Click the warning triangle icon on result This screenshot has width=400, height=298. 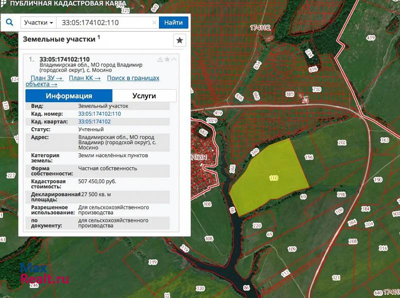click(x=160, y=59)
